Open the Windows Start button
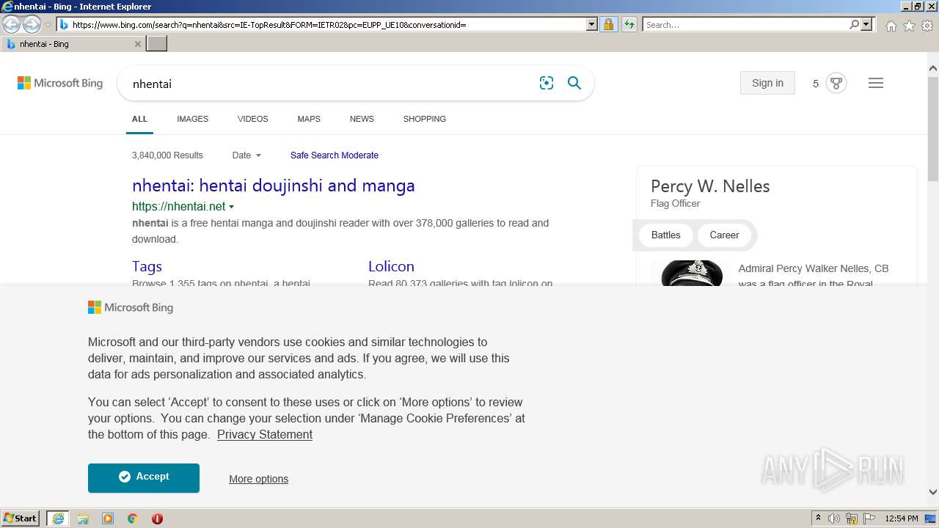The image size is (939, 528). coord(21,518)
